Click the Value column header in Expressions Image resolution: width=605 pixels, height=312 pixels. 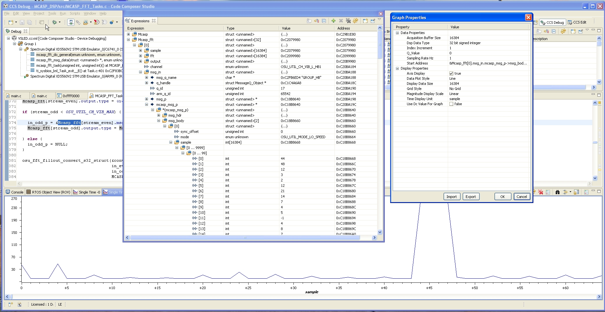pyautogui.click(x=307, y=28)
